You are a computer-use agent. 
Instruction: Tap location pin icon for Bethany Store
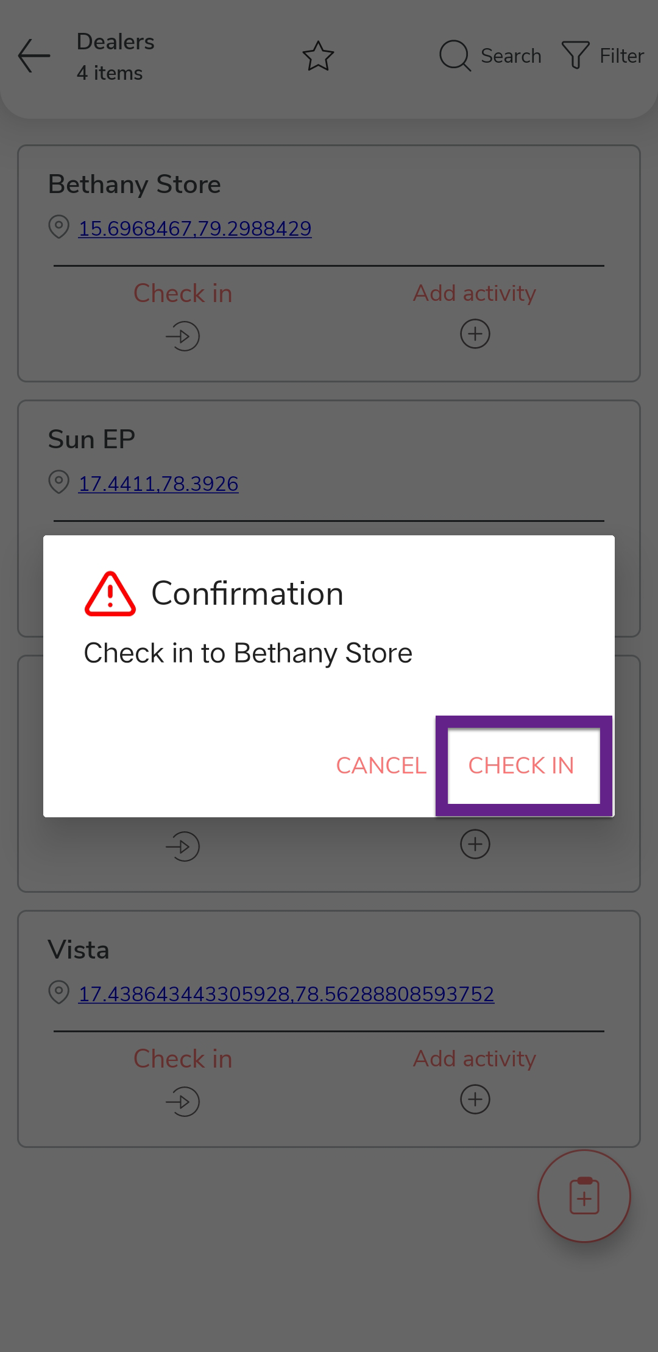coord(58,228)
